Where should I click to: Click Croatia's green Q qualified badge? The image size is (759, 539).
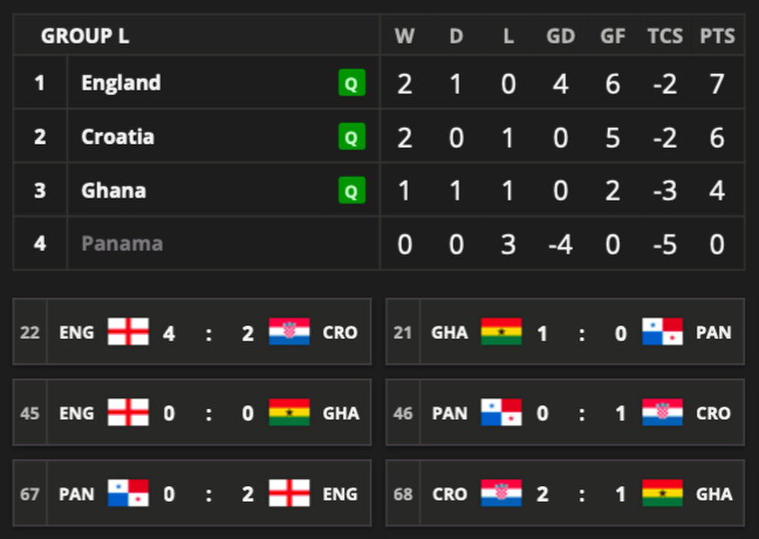click(x=352, y=137)
